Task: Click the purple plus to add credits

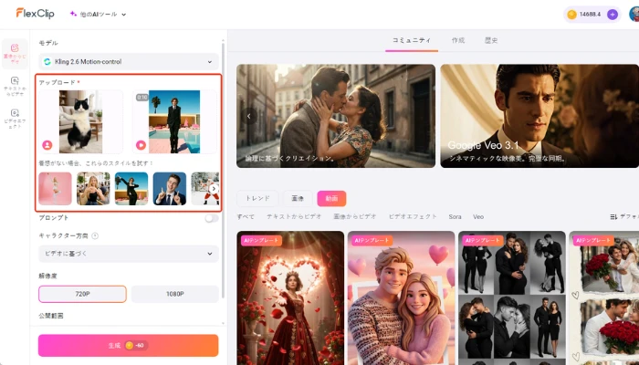Action: [x=613, y=15]
